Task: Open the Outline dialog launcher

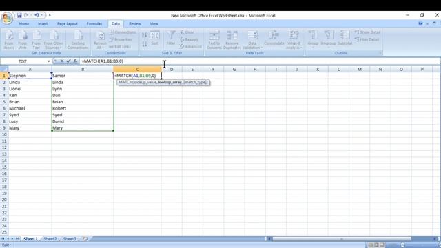Action: coord(380,53)
